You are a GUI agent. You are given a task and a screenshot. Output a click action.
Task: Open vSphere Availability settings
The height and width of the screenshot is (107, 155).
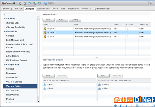tap(16, 27)
